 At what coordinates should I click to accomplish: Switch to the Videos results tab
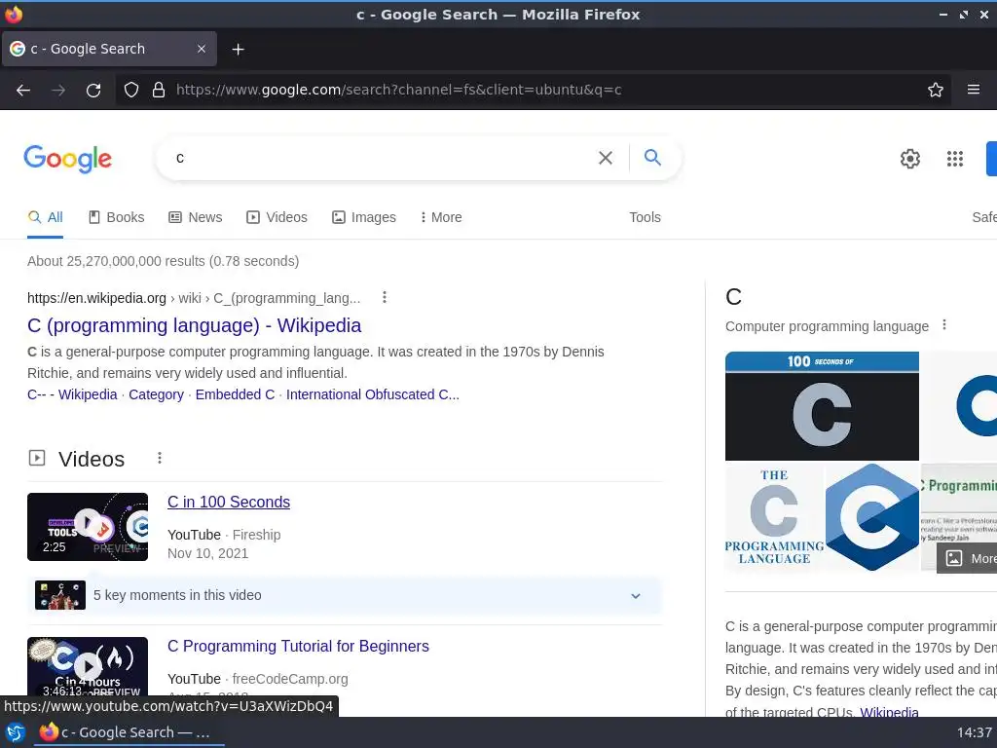click(277, 217)
